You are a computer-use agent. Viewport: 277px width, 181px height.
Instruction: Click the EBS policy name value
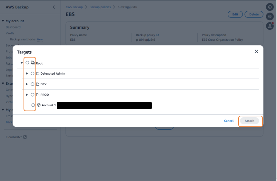(x=73, y=40)
